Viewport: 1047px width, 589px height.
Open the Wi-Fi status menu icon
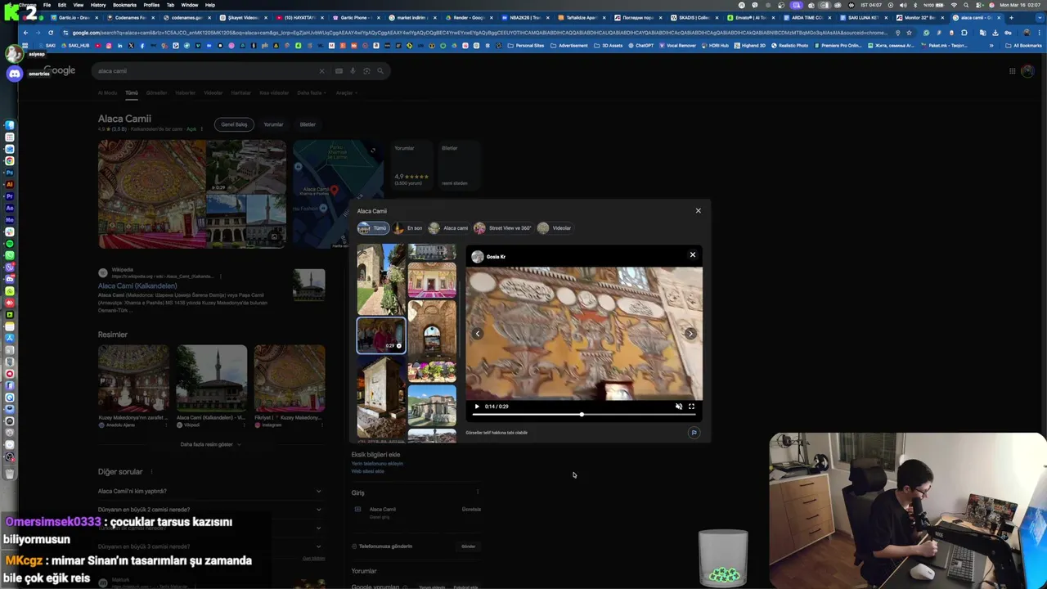coord(953,5)
